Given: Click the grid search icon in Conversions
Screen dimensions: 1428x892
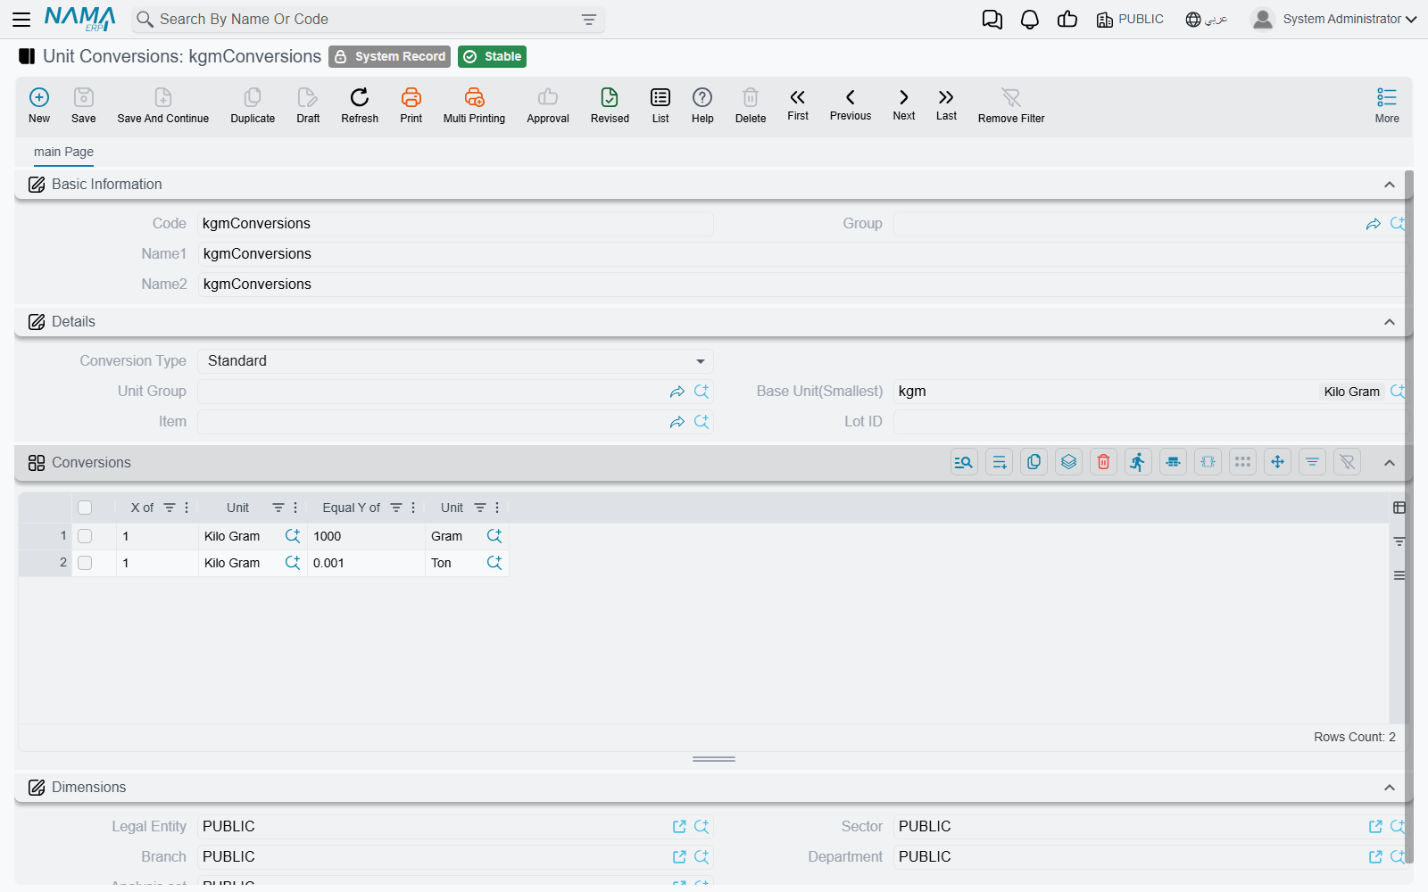Looking at the screenshot, I should [964, 462].
